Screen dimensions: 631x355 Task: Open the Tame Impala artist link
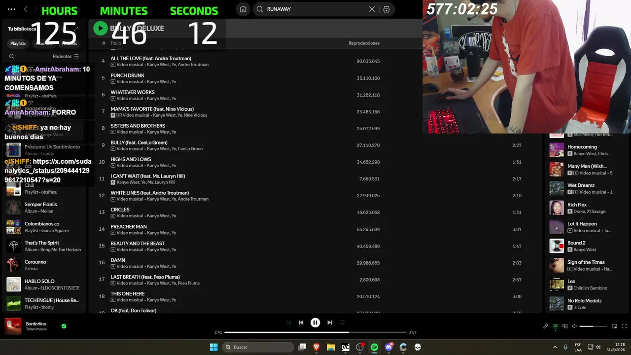[37, 329]
